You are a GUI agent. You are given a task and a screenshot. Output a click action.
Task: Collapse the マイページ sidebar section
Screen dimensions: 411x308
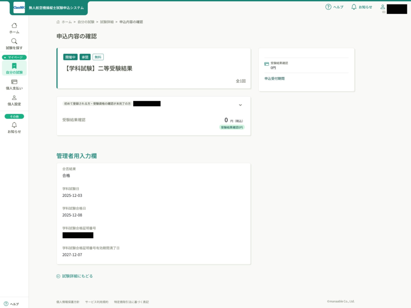click(x=14, y=57)
